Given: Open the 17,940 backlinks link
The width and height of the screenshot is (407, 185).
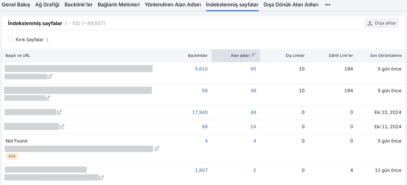Looking at the screenshot, I should [200, 112].
